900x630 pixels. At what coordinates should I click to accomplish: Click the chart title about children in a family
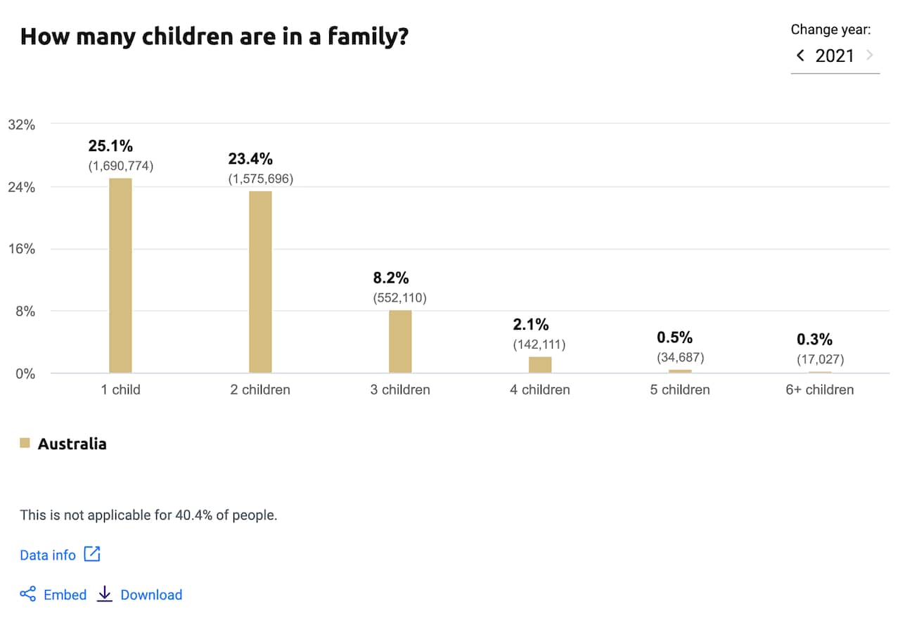[x=216, y=36]
